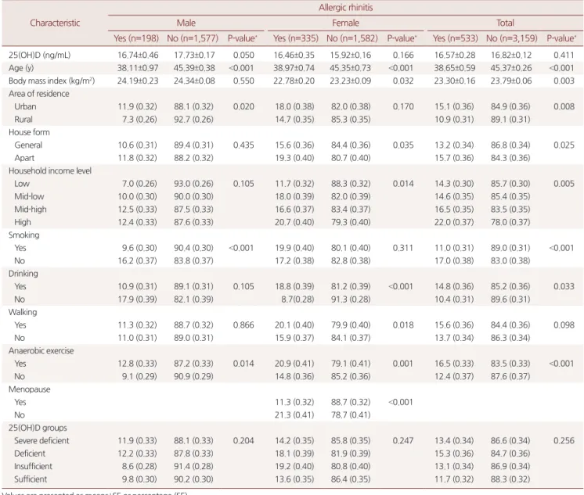Select the drinking total P-value '0.033'
The image size is (584, 495).
click(564, 286)
